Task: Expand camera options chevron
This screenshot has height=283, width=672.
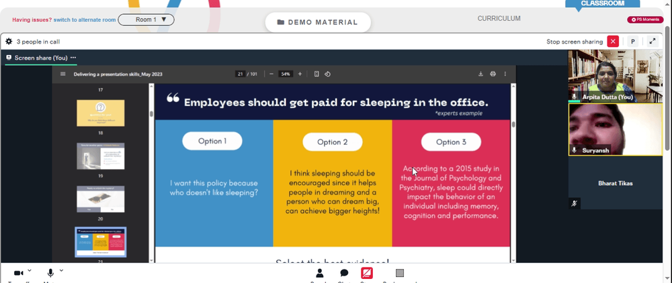Action: (x=29, y=271)
